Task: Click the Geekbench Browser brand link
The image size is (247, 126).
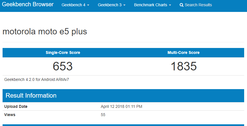Action: tap(28, 5)
